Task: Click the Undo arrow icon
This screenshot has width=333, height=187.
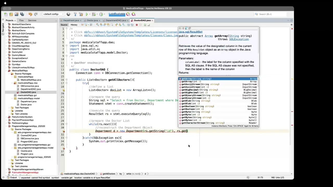Action: (x=30, y=14)
